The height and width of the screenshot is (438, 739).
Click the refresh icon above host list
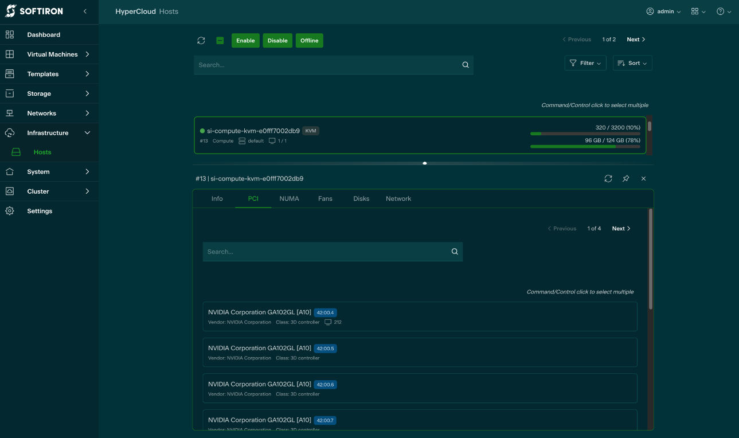coord(201,41)
